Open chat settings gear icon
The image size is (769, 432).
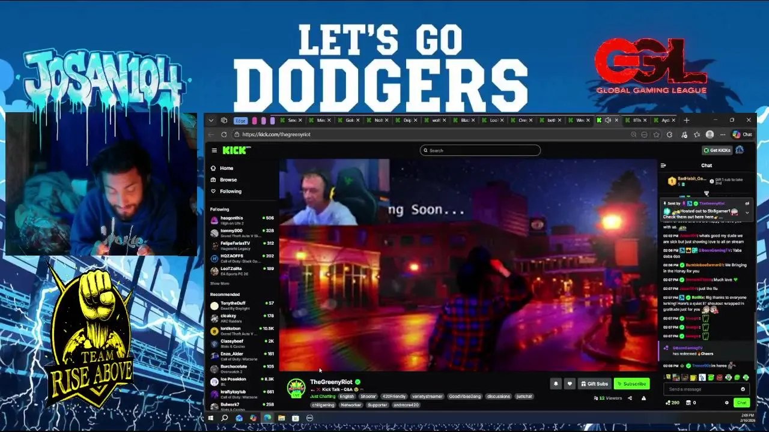click(x=726, y=403)
